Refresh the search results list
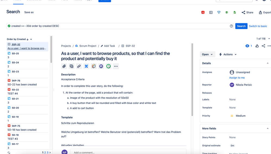This screenshot has width=271, height=154. pyautogui.click(x=9, y=153)
